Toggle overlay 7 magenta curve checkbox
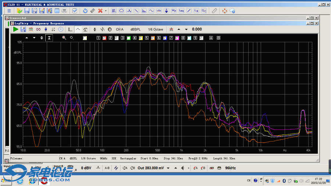This screenshot has height=186, width=331. tap(177, 38)
